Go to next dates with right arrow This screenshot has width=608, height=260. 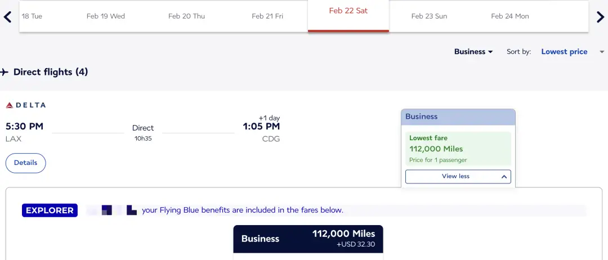tap(600, 17)
